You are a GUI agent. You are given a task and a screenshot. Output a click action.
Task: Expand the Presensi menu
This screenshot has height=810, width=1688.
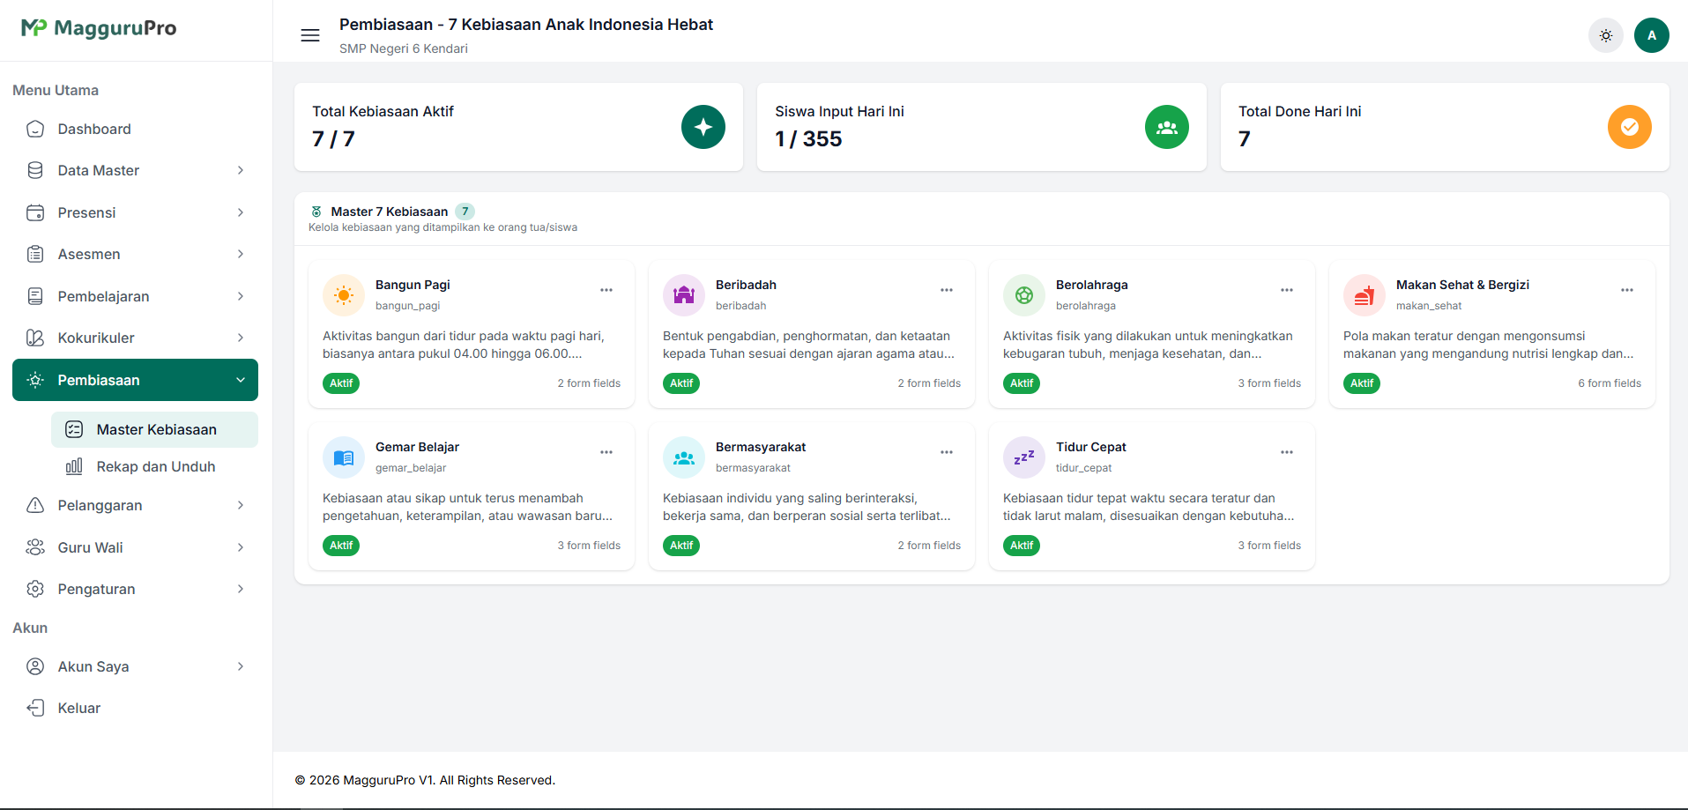coord(136,212)
